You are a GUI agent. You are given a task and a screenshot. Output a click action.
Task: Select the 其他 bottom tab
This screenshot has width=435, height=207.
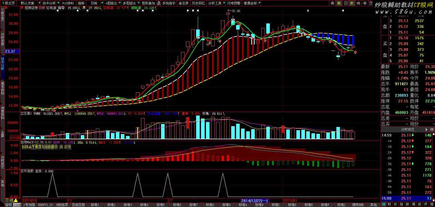pos(373,205)
